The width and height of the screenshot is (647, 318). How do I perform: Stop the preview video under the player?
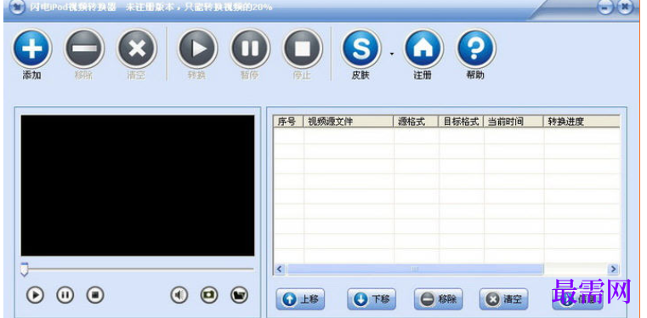(95, 295)
